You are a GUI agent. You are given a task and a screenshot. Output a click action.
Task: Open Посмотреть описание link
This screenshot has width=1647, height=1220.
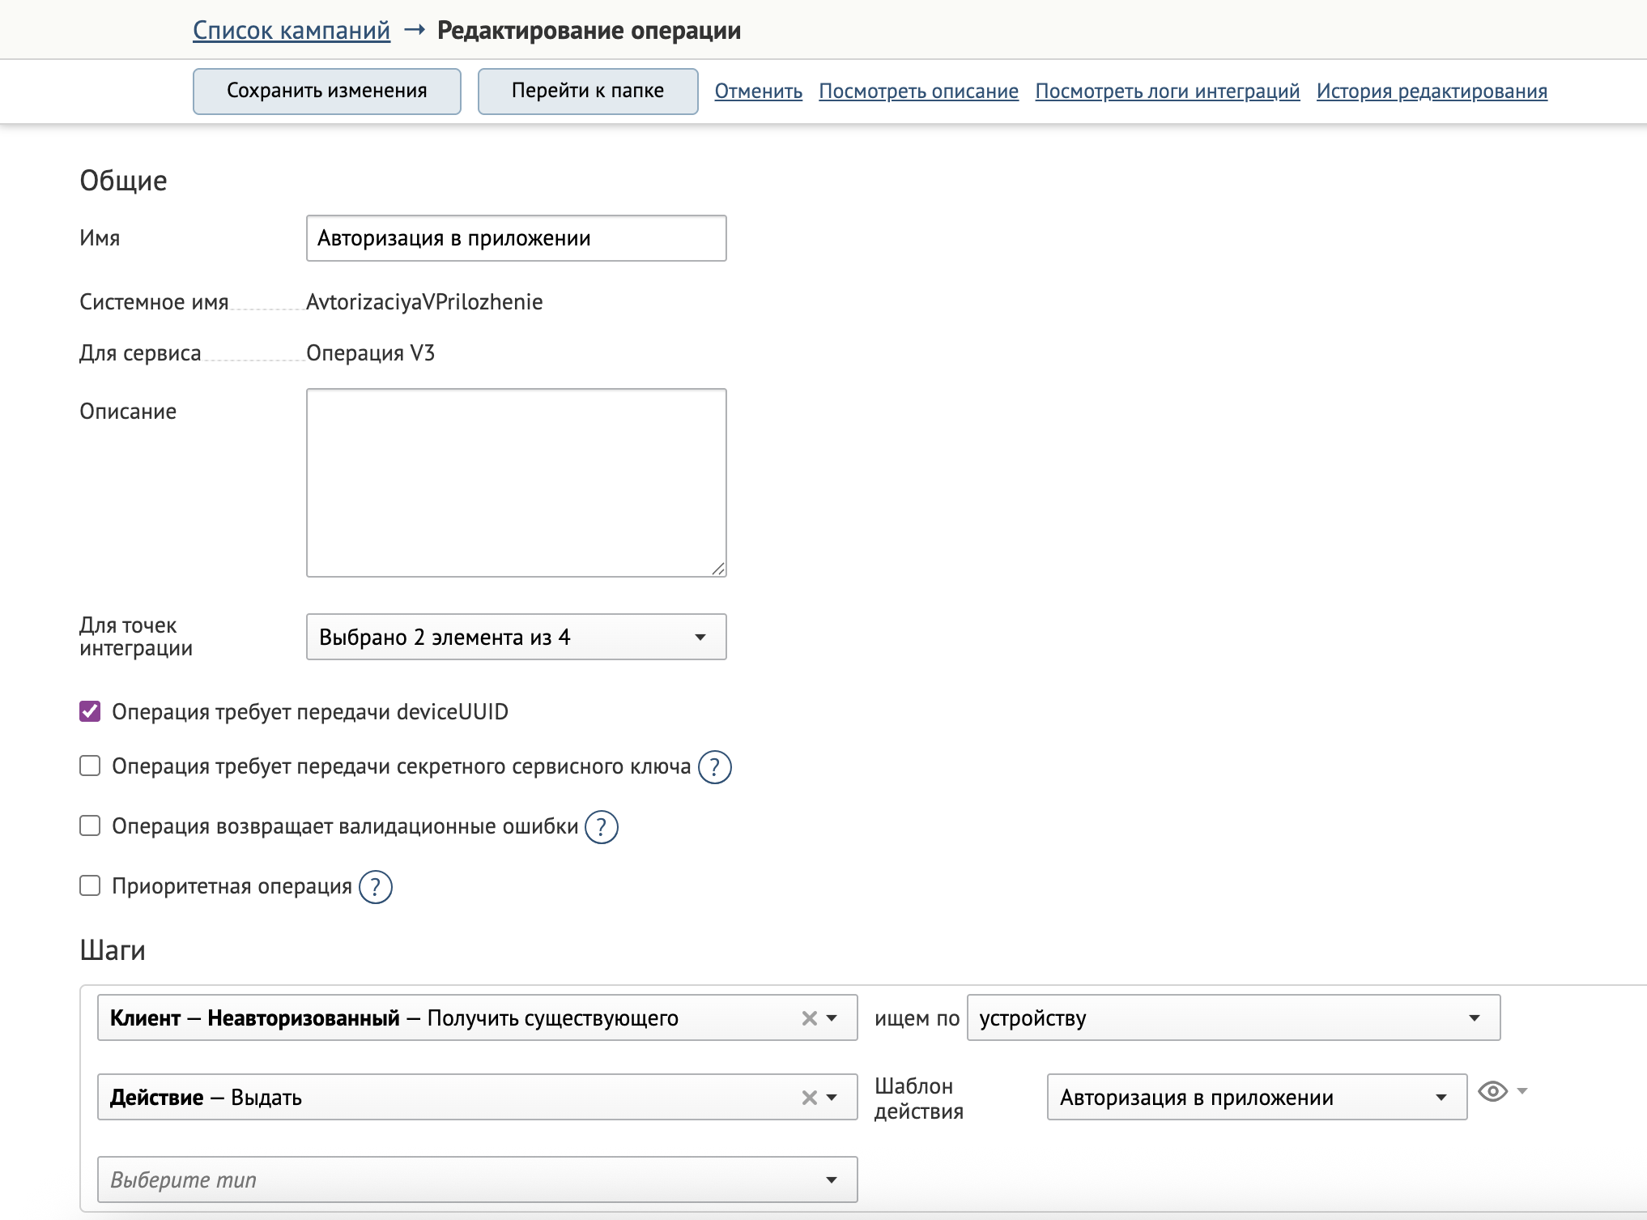(919, 92)
